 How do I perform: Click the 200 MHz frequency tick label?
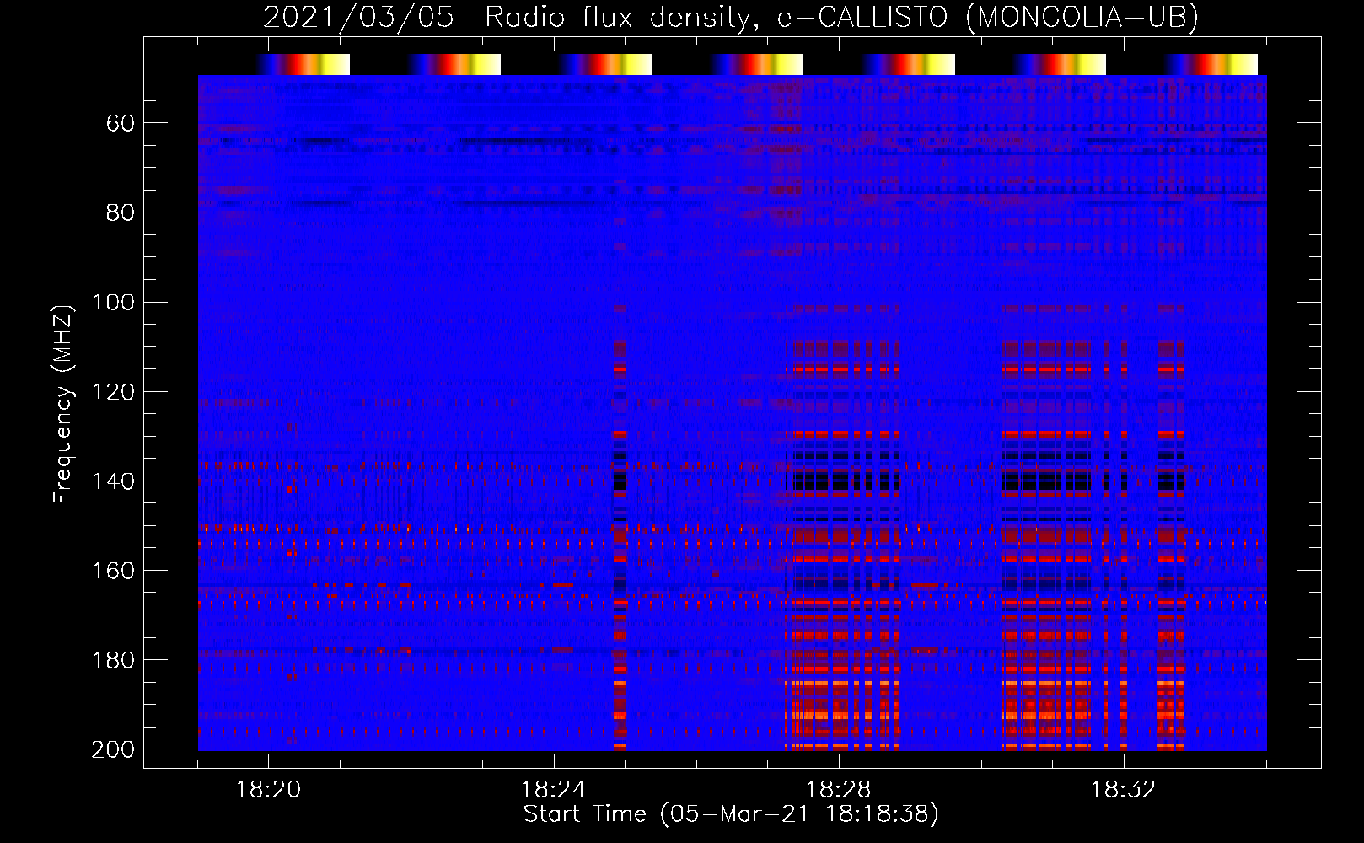(x=113, y=749)
